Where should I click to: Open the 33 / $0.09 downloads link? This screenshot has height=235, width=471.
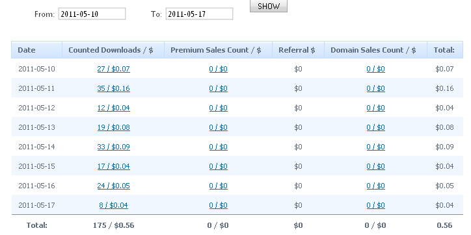click(114, 147)
